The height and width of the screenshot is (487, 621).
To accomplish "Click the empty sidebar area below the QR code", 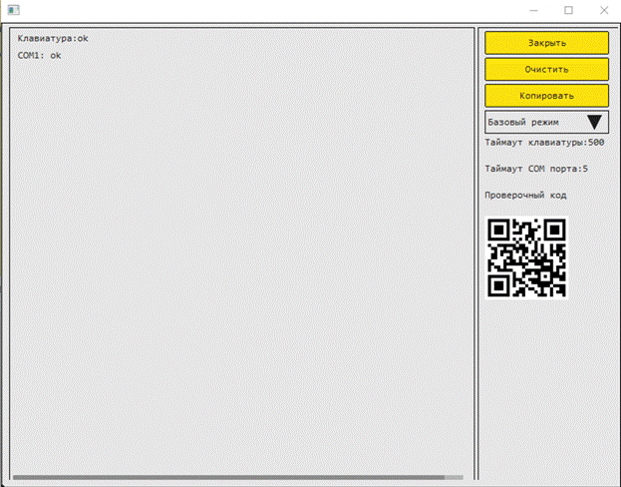I will pos(546,389).
